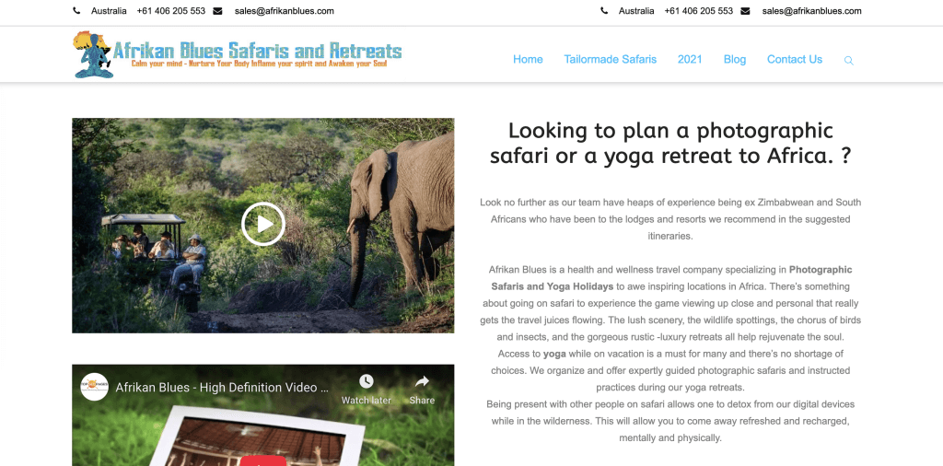Play the elephant safari video
Screen dimensions: 943x466
point(262,225)
